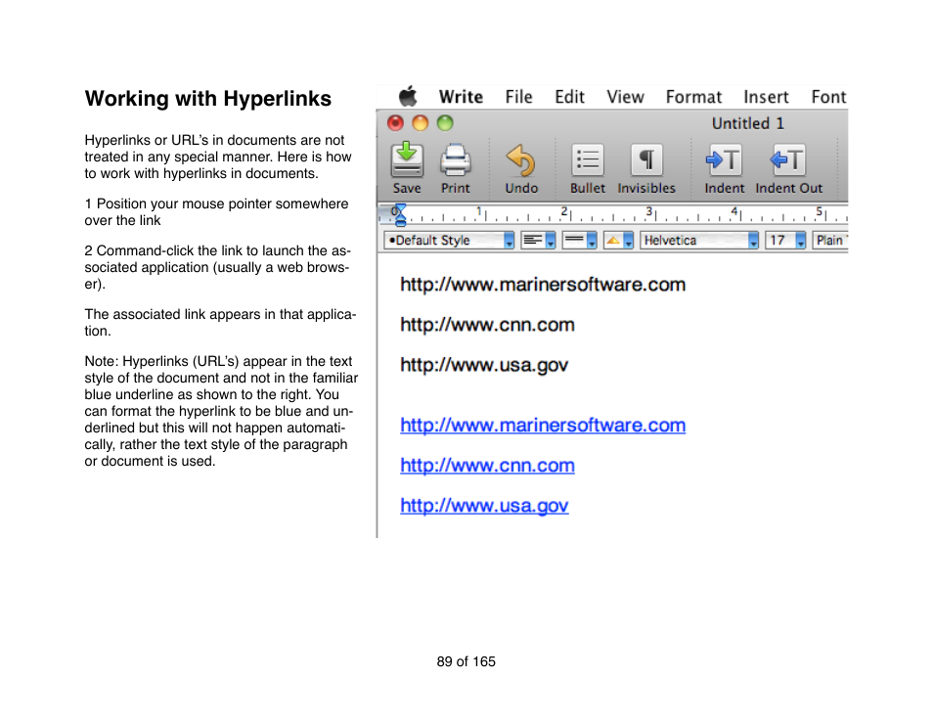Click the Save toolbar icon
The height and width of the screenshot is (722, 933).
(x=407, y=160)
